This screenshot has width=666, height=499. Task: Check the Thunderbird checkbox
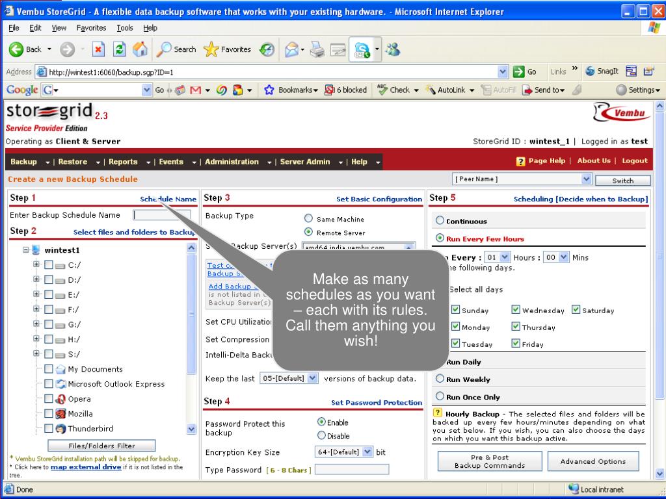(49, 429)
